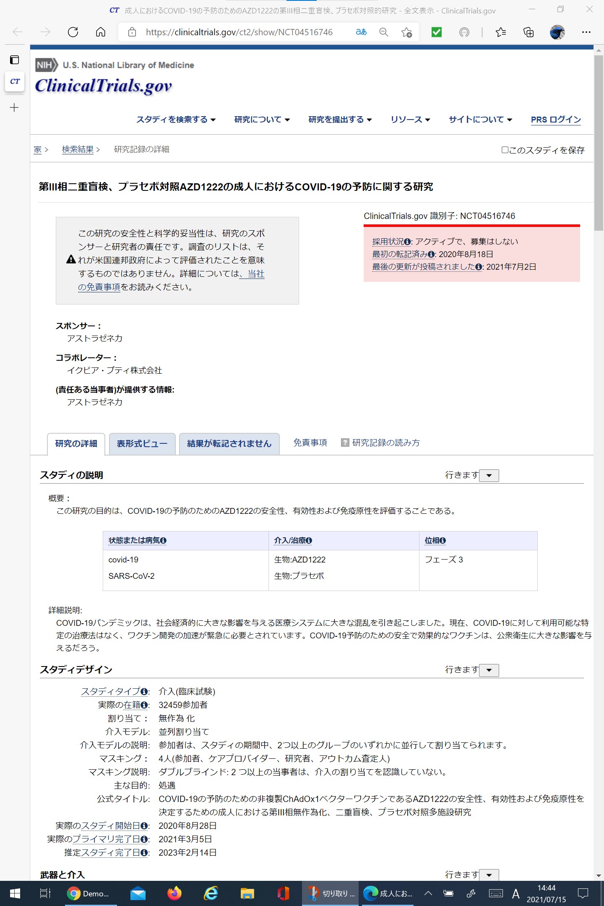Click the ClinicalTrials.gov logo
604x906 pixels.
pos(104,86)
